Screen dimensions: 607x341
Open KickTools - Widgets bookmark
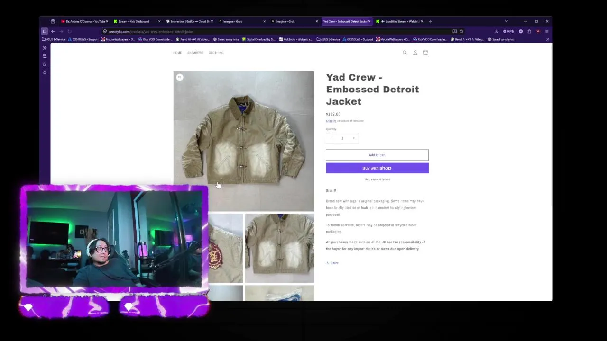point(296,39)
